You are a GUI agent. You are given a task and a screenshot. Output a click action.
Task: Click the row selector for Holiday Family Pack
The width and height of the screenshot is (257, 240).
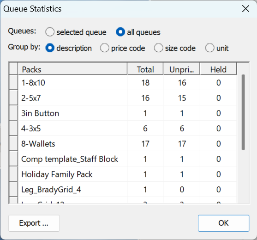13,174
